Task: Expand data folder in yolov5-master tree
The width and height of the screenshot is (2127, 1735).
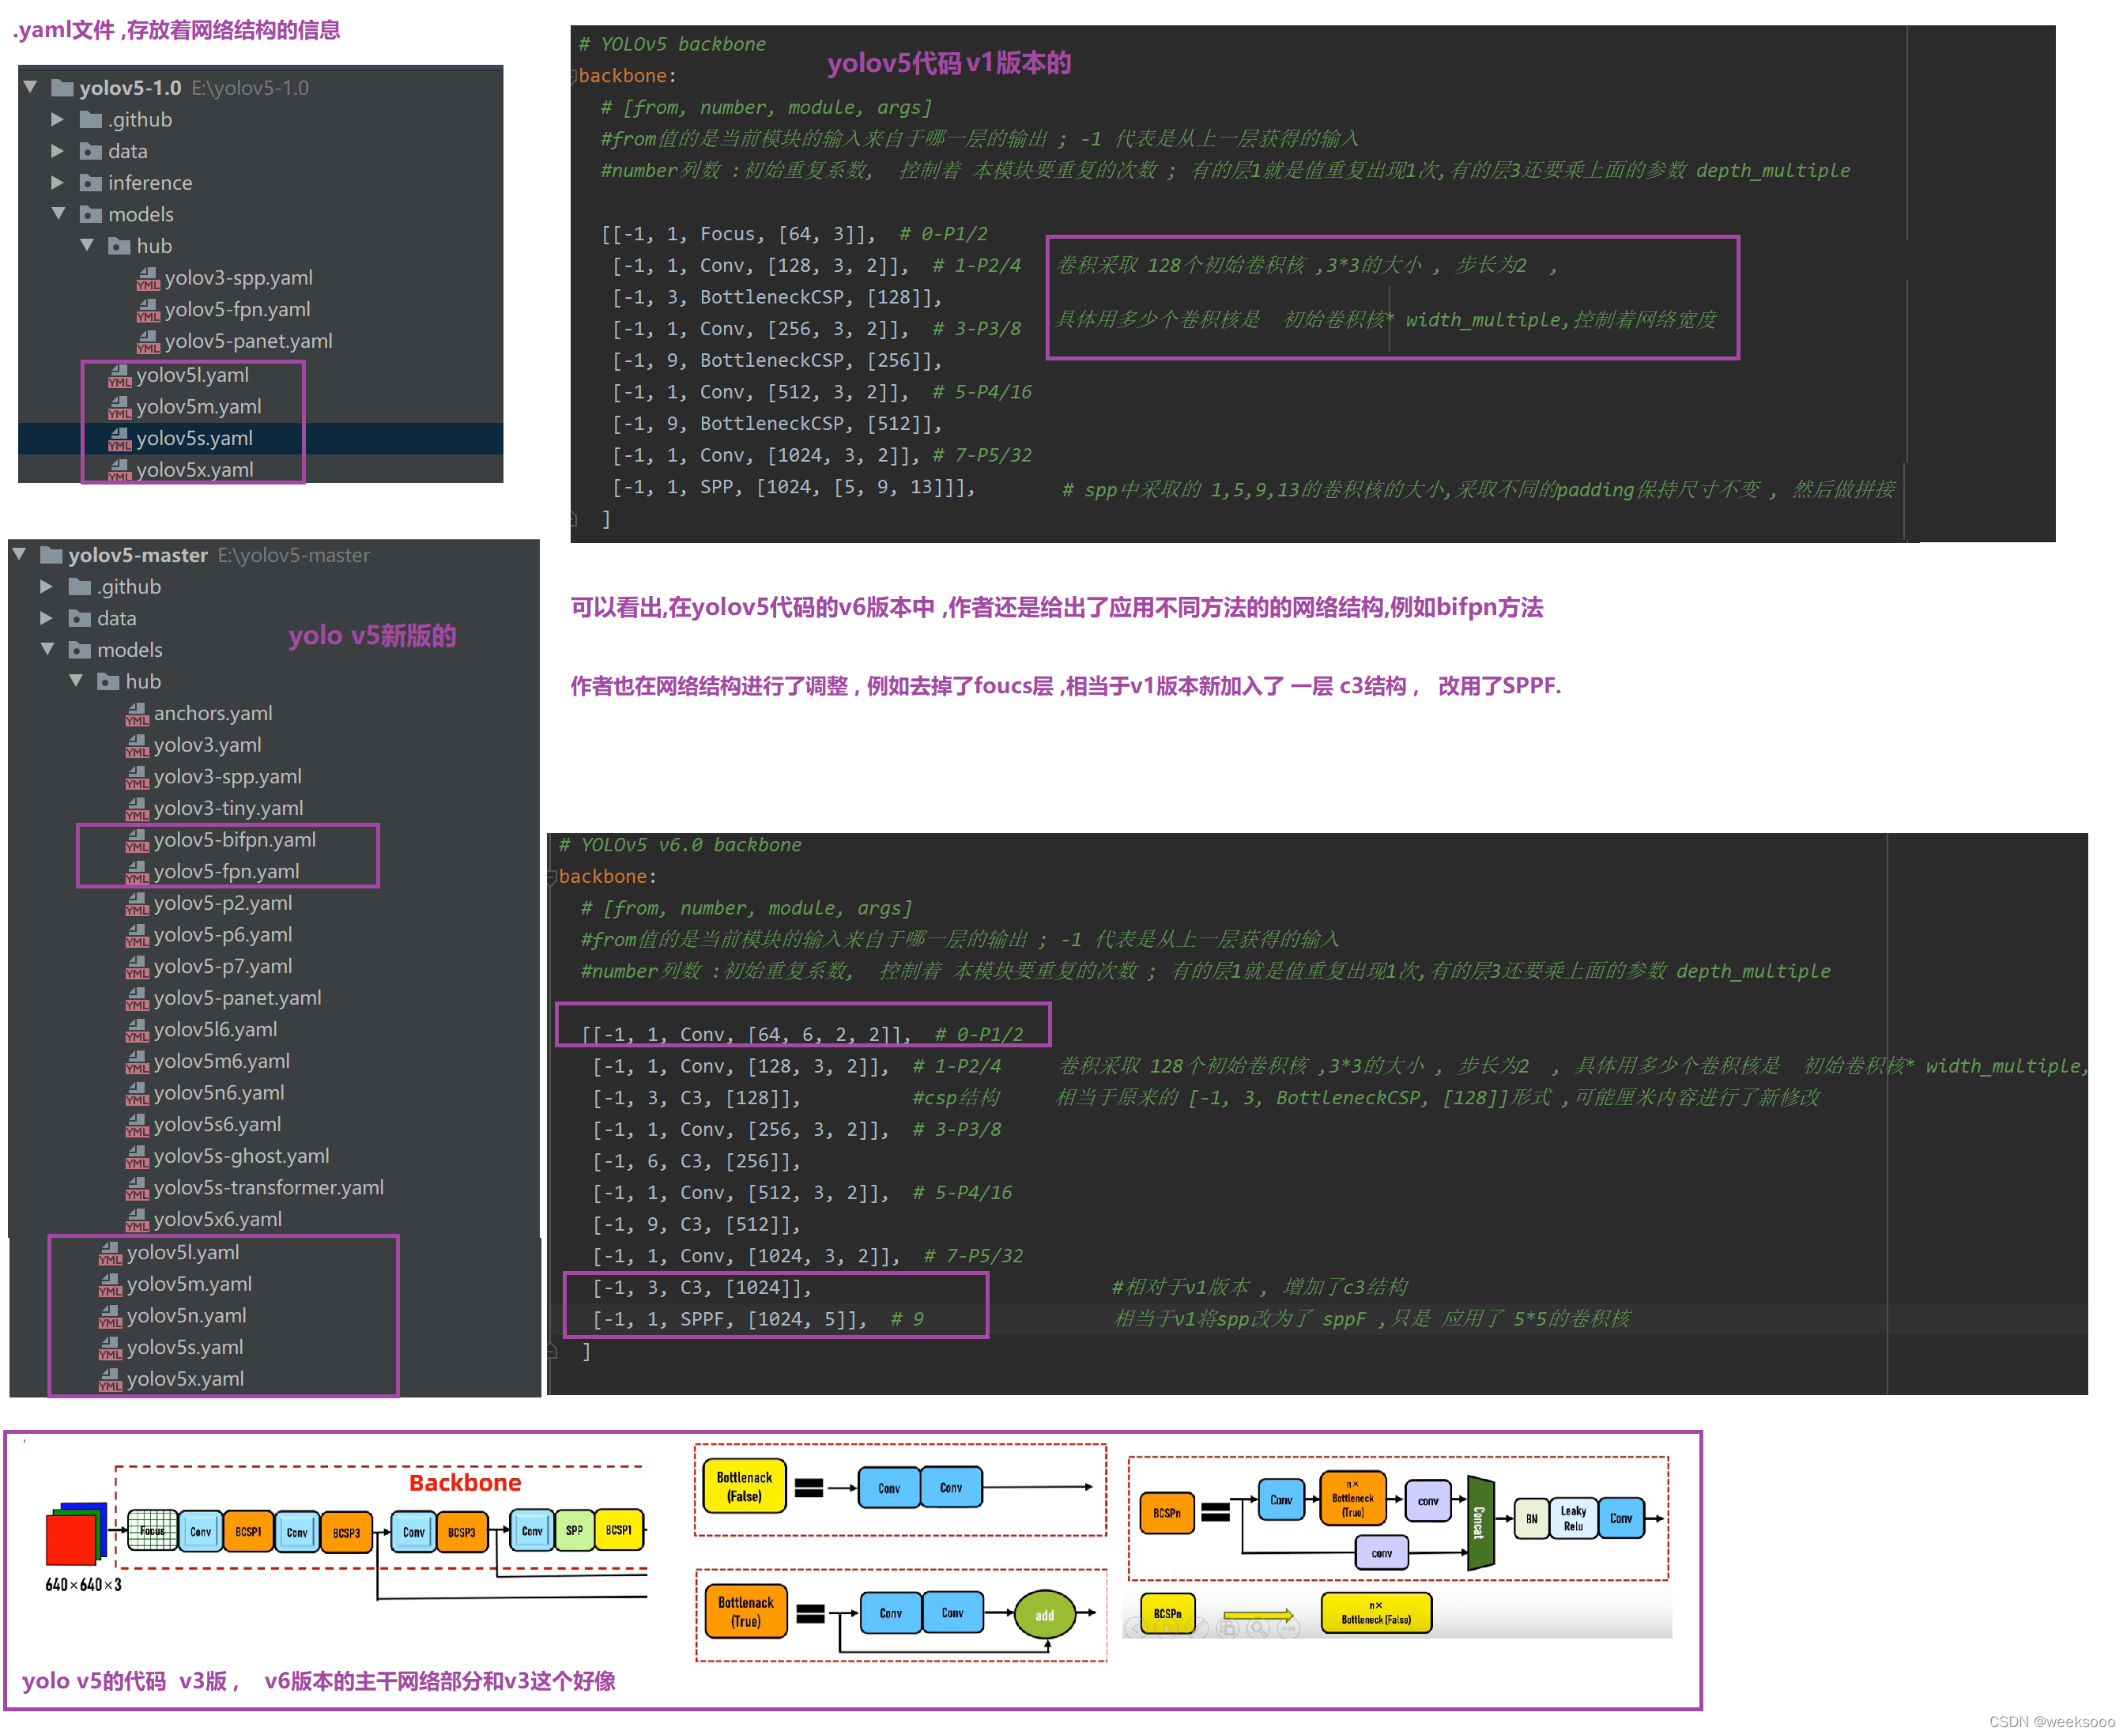Action: coord(47,619)
